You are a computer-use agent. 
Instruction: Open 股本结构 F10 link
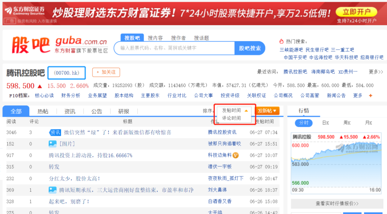pos(124,95)
